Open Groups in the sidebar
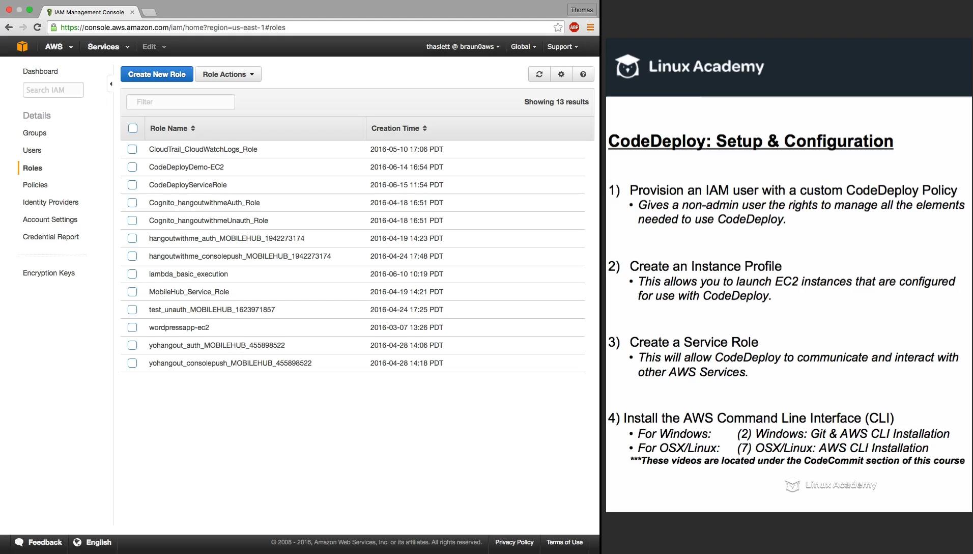Screen dimensions: 973x554 click(35, 133)
